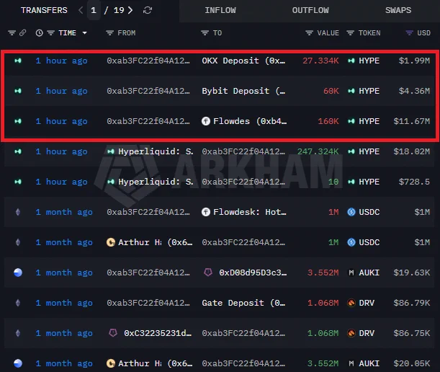Image resolution: width=440 pixels, height=372 pixels.
Task: Click Ethereum chain icon on Flowdesk Hot row
Action: pos(18,212)
